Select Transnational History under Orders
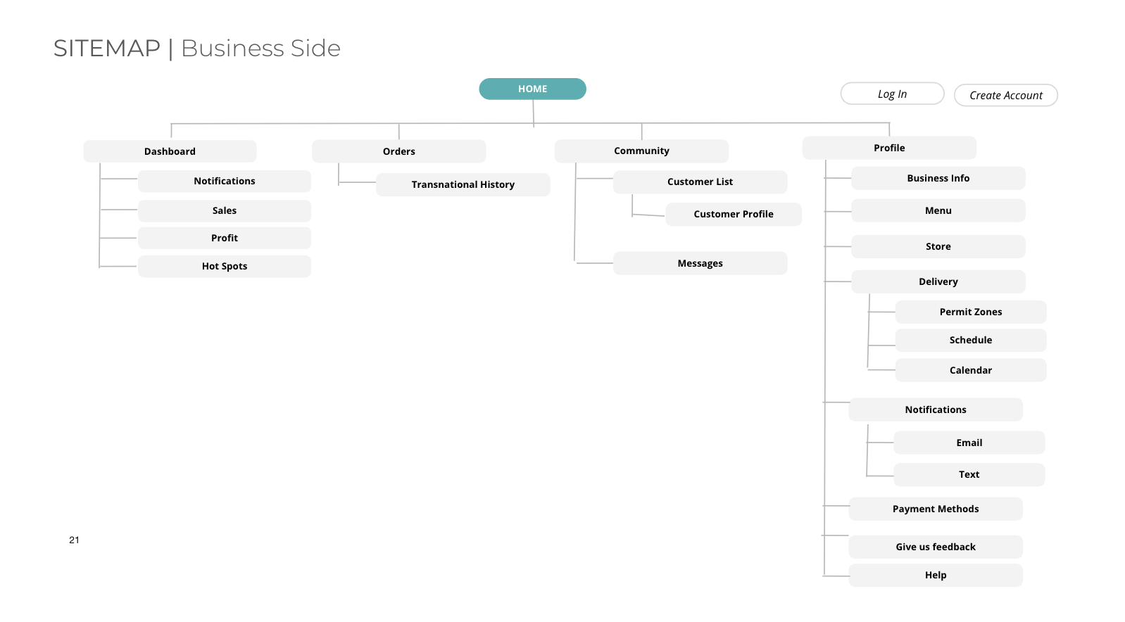 pyautogui.click(x=463, y=184)
